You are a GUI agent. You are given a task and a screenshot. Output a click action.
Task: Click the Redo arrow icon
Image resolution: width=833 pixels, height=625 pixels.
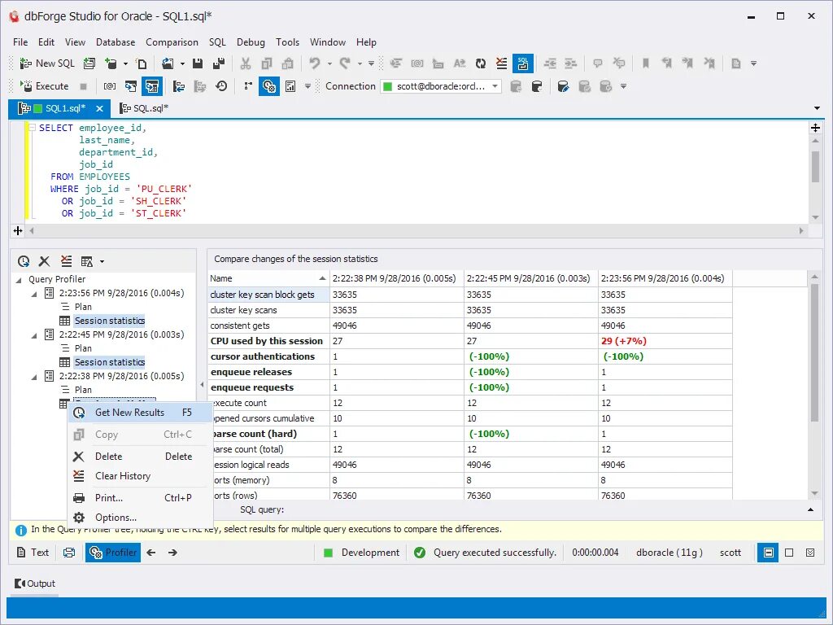(345, 63)
